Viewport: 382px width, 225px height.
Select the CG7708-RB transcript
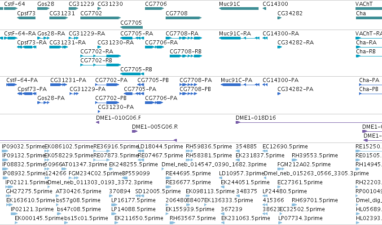click(x=186, y=56)
